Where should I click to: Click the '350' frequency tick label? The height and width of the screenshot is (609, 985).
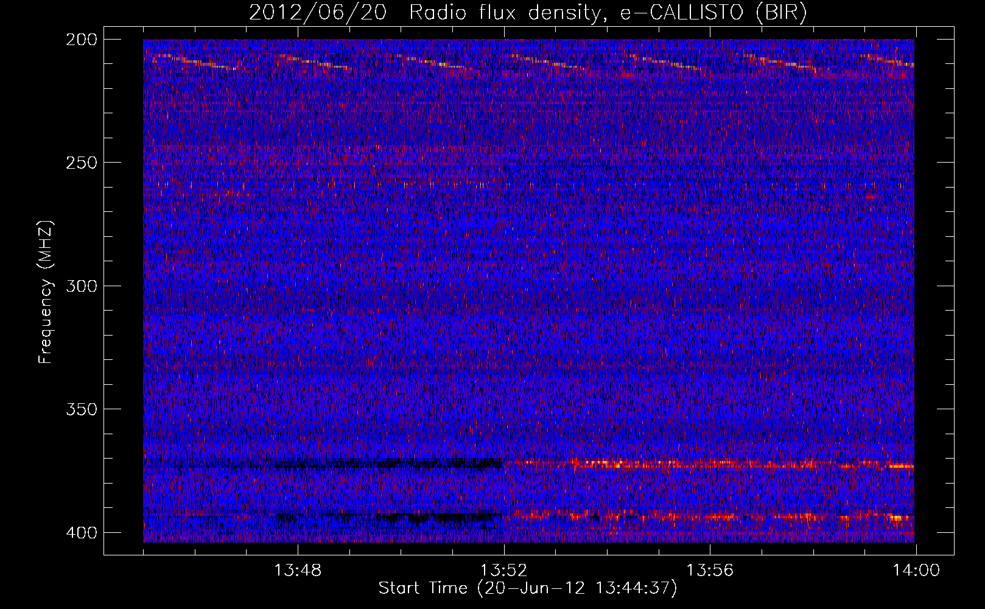pos(81,409)
